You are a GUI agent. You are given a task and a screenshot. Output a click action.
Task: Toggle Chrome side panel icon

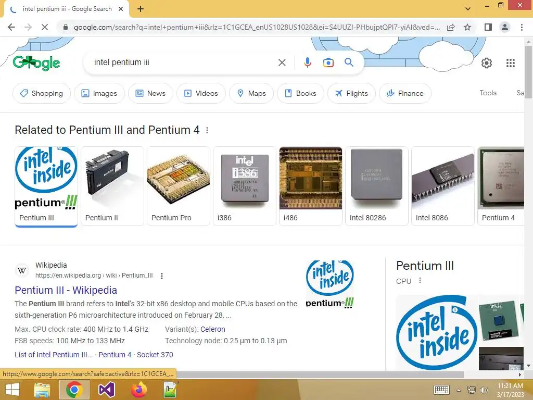point(488,27)
